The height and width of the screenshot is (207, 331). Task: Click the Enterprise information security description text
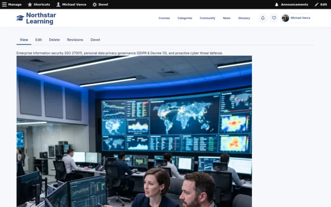point(120,53)
